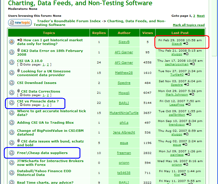
Task: Open Free\Cheap data suppliers thread
Action: pos(42,153)
